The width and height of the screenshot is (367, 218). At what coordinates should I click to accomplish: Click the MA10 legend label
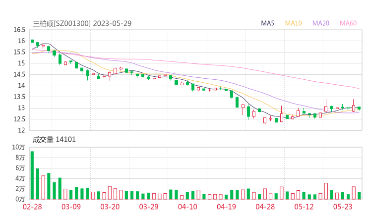point(293,23)
